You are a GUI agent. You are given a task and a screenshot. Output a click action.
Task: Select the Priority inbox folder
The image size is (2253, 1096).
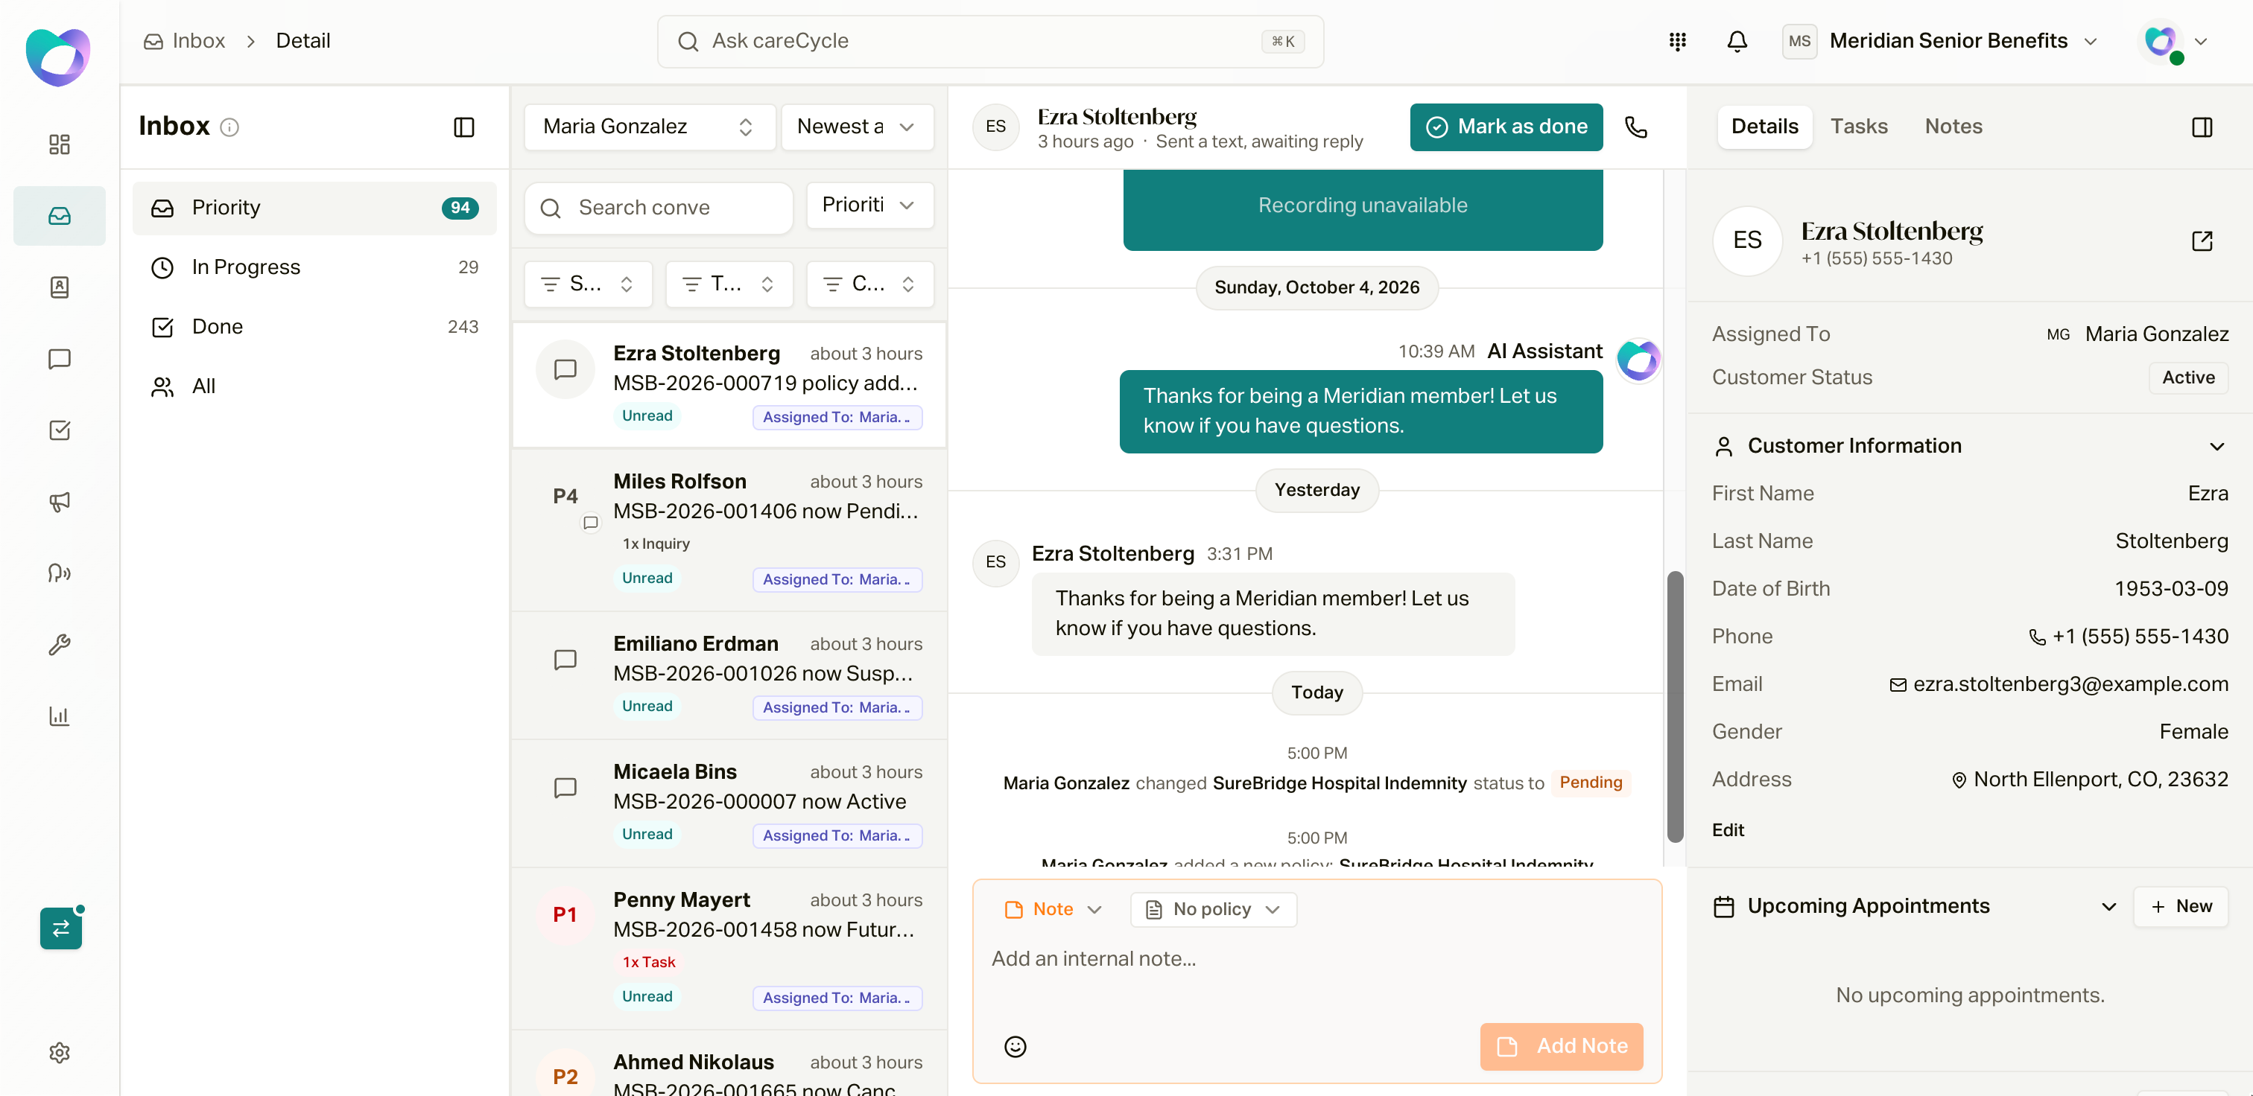tap(314, 208)
